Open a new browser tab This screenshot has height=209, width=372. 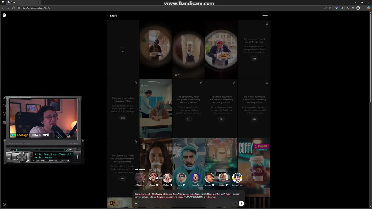coord(44,2)
